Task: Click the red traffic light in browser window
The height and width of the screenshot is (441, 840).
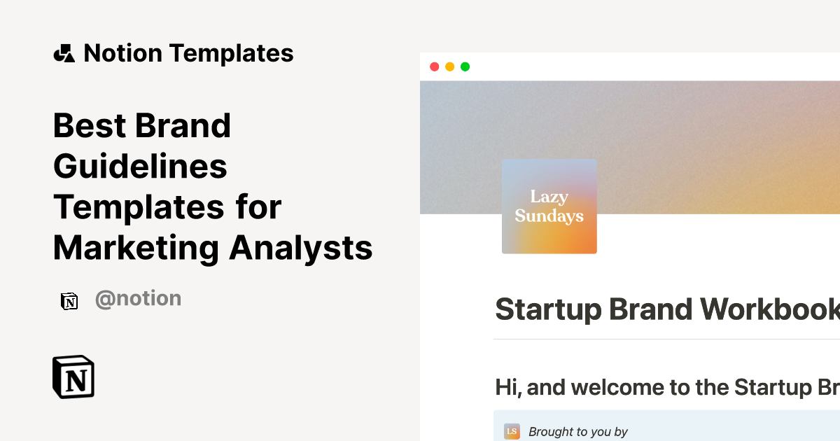Action: (435, 66)
